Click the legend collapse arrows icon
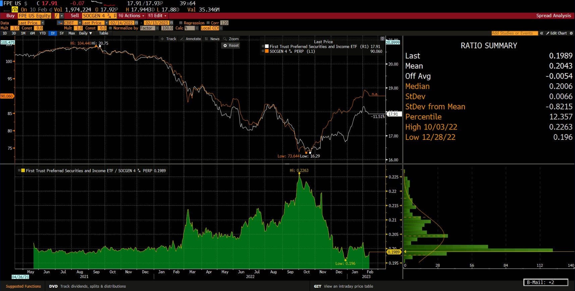This screenshot has width=575, height=291. (382, 38)
